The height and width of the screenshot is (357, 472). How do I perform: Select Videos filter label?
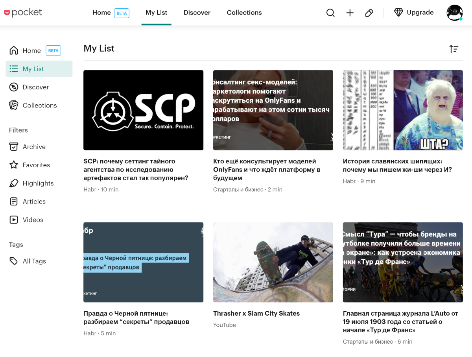[33, 220]
